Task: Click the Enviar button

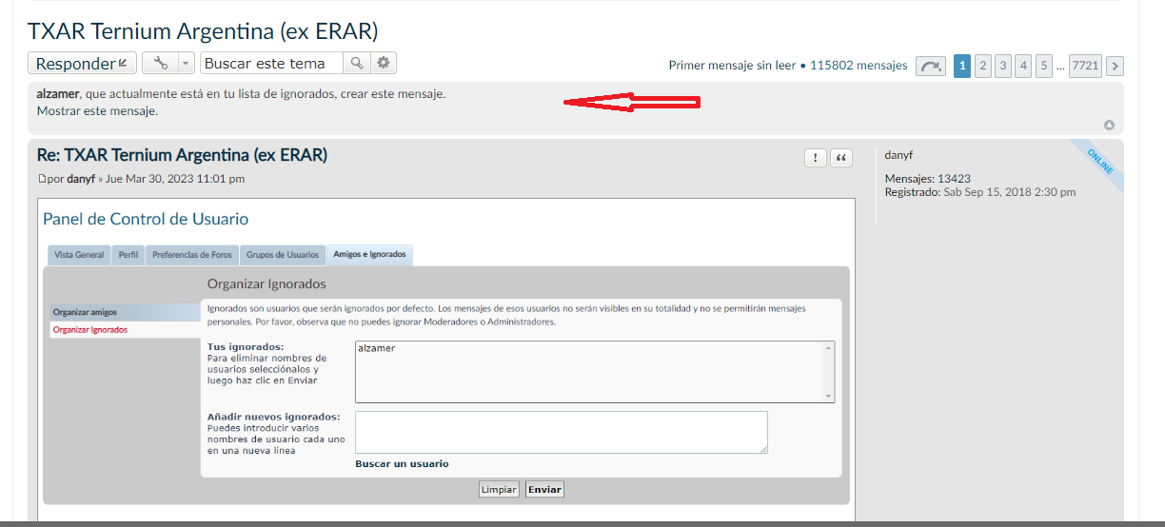Action: tap(545, 490)
